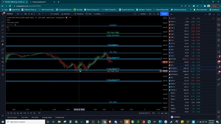Select the YTD date range
The image size is (221, 124).
25,113
